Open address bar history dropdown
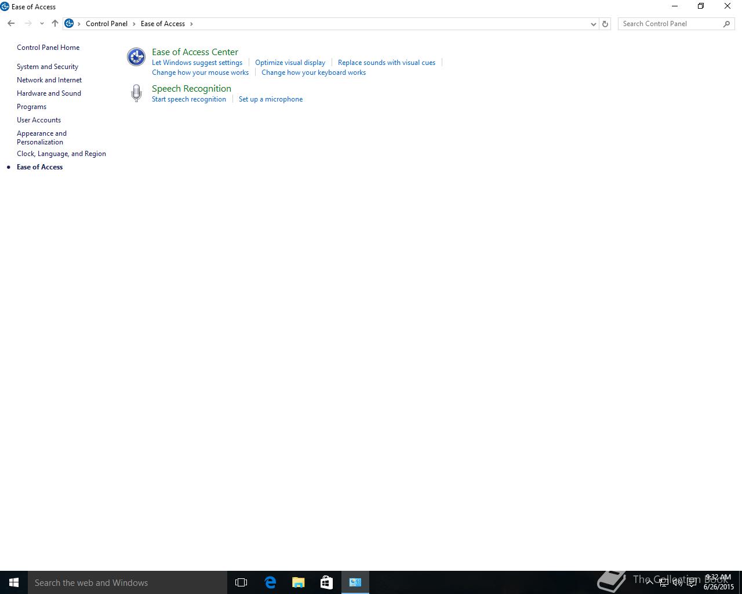742x594 pixels. (593, 24)
